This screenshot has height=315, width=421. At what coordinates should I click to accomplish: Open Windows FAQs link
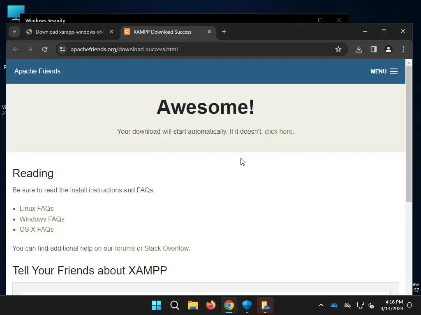click(x=42, y=219)
